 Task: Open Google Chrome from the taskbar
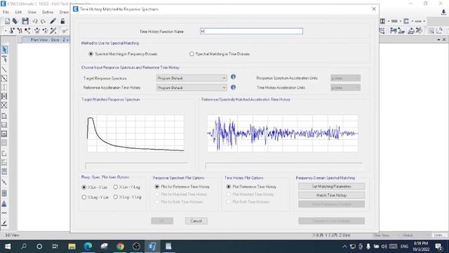click(120, 246)
